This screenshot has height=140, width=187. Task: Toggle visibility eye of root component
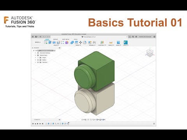[x=36, y=51]
